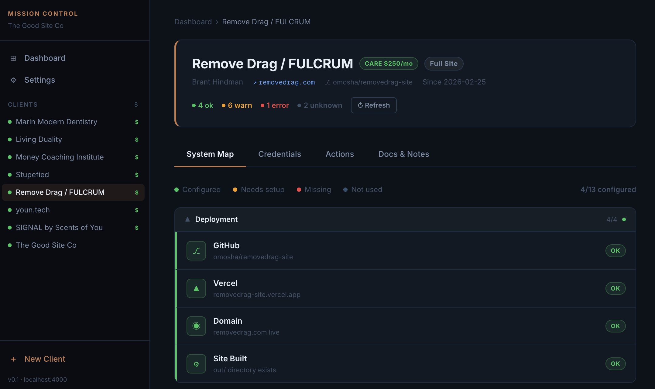Click the circular refresh arrow icon
The height and width of the screenshot is (389, 655).
(x=360, y=105)
